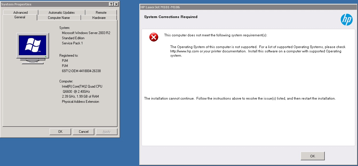Click the 'Service Pack 1' text
Screen dimensions: 358x166
[x=72, y=43]
